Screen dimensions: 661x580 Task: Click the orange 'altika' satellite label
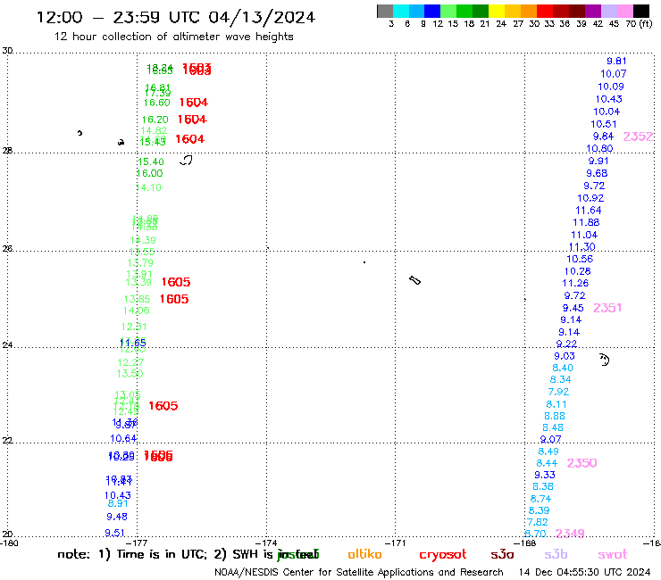pos(364,554)
